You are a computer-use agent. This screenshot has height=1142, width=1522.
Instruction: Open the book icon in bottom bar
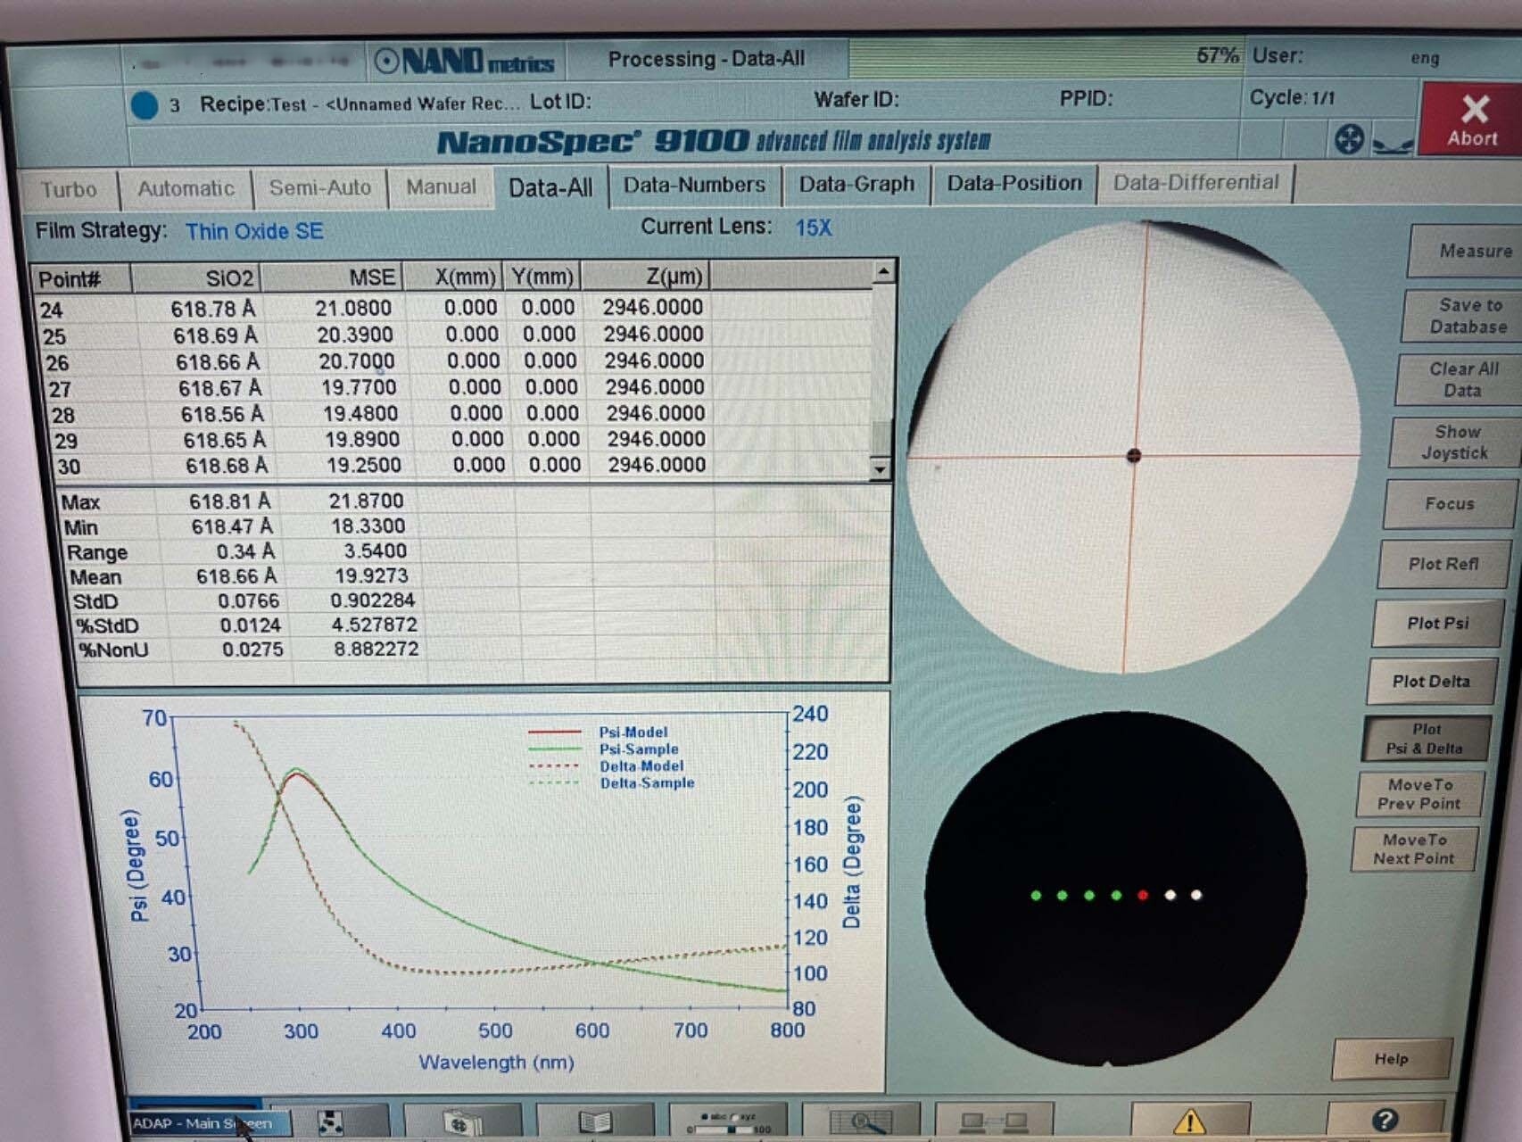tap(595, 1121)
